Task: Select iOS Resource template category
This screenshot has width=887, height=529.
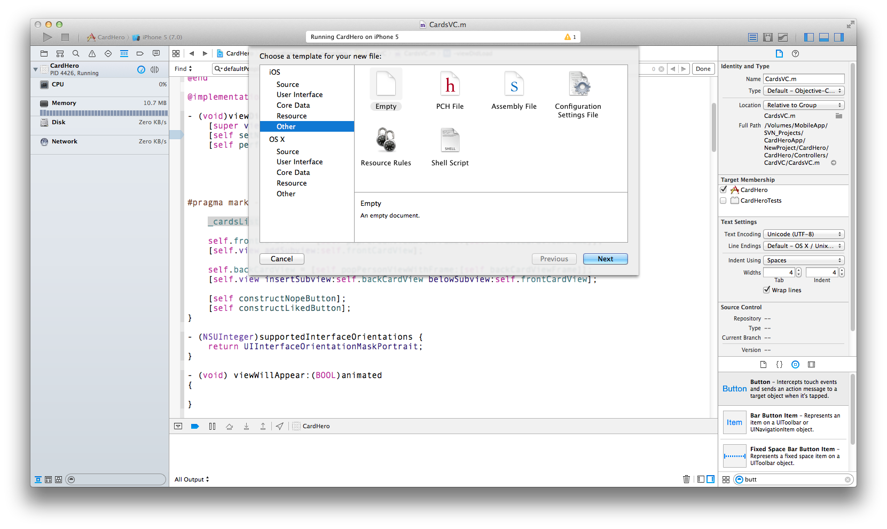Action: 292,116
